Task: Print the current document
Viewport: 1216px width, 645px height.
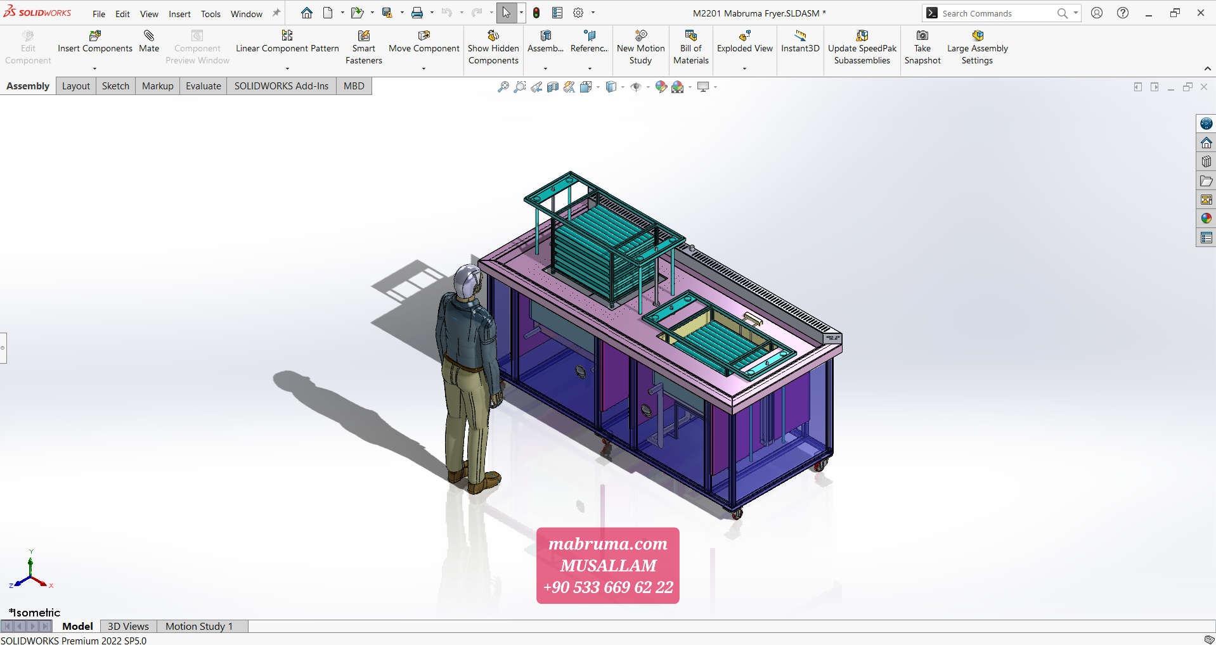Action: [417, 13]
